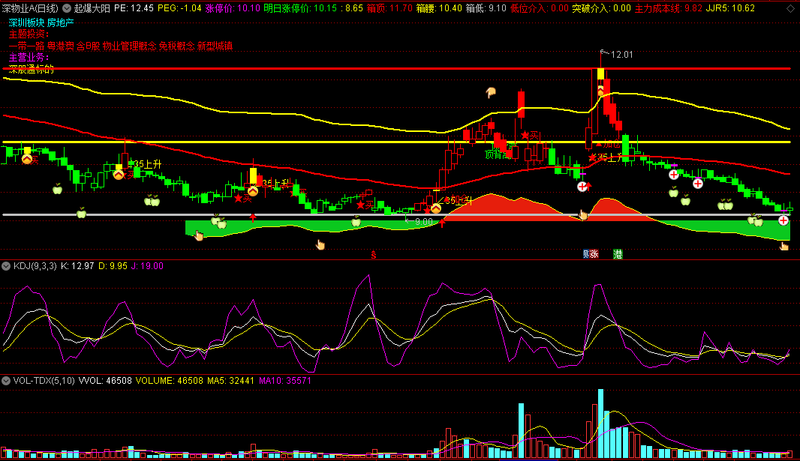Click the 含B股 theme tag
Screen dimensions: 800x461
tap(89, 46)
